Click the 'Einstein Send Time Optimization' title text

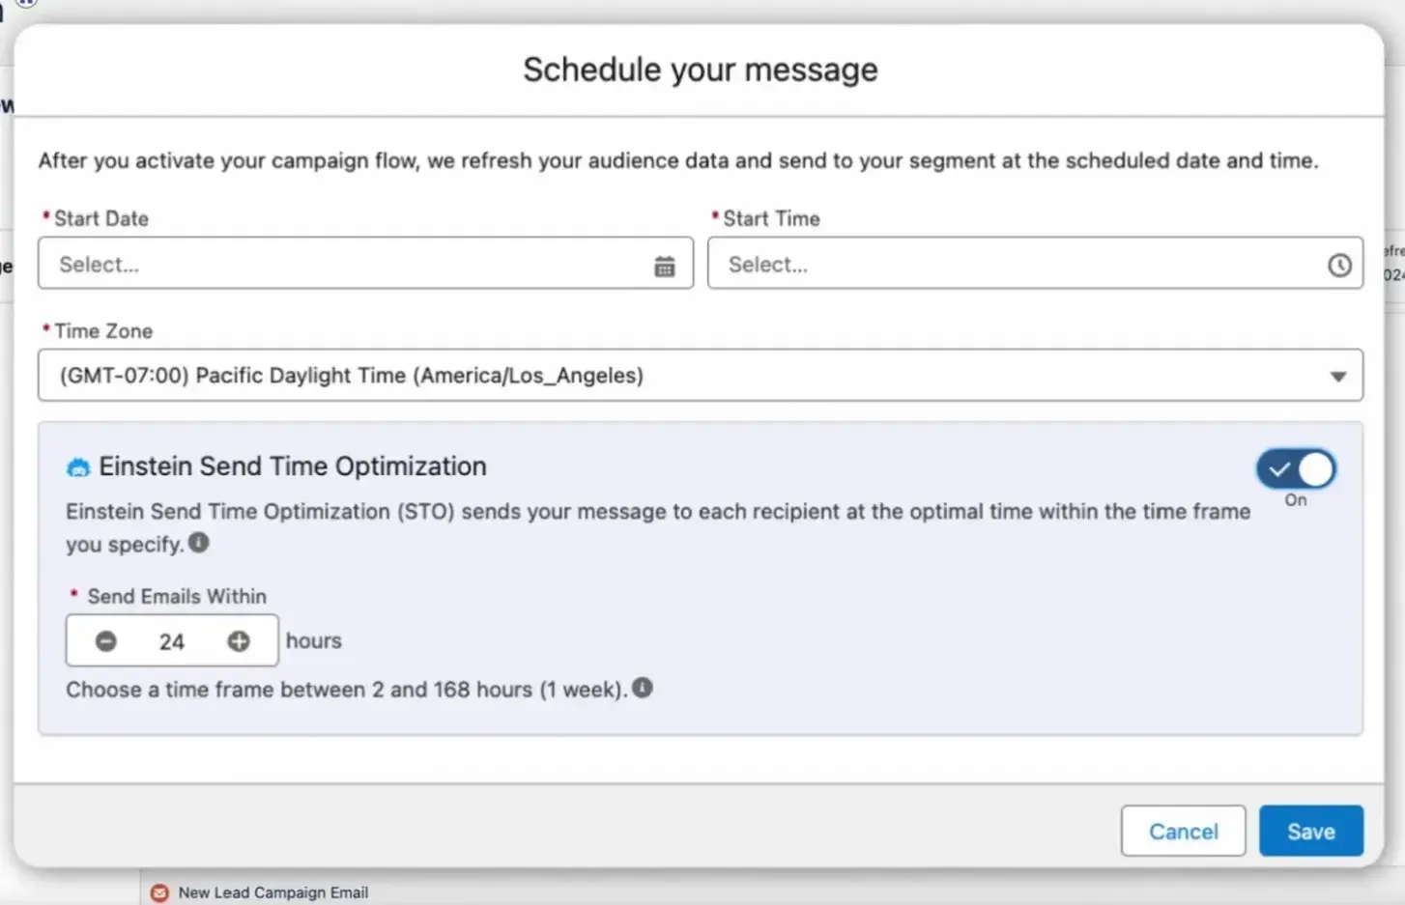click(x=293, y=467)
